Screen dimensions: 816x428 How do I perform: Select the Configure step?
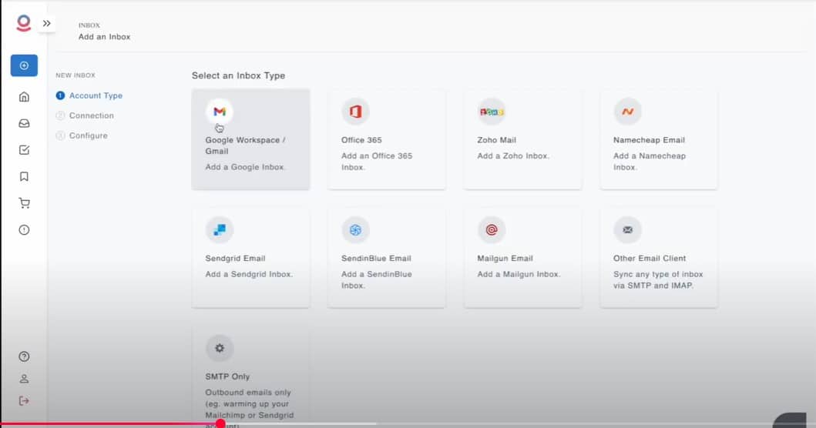(x=82, y=135)
